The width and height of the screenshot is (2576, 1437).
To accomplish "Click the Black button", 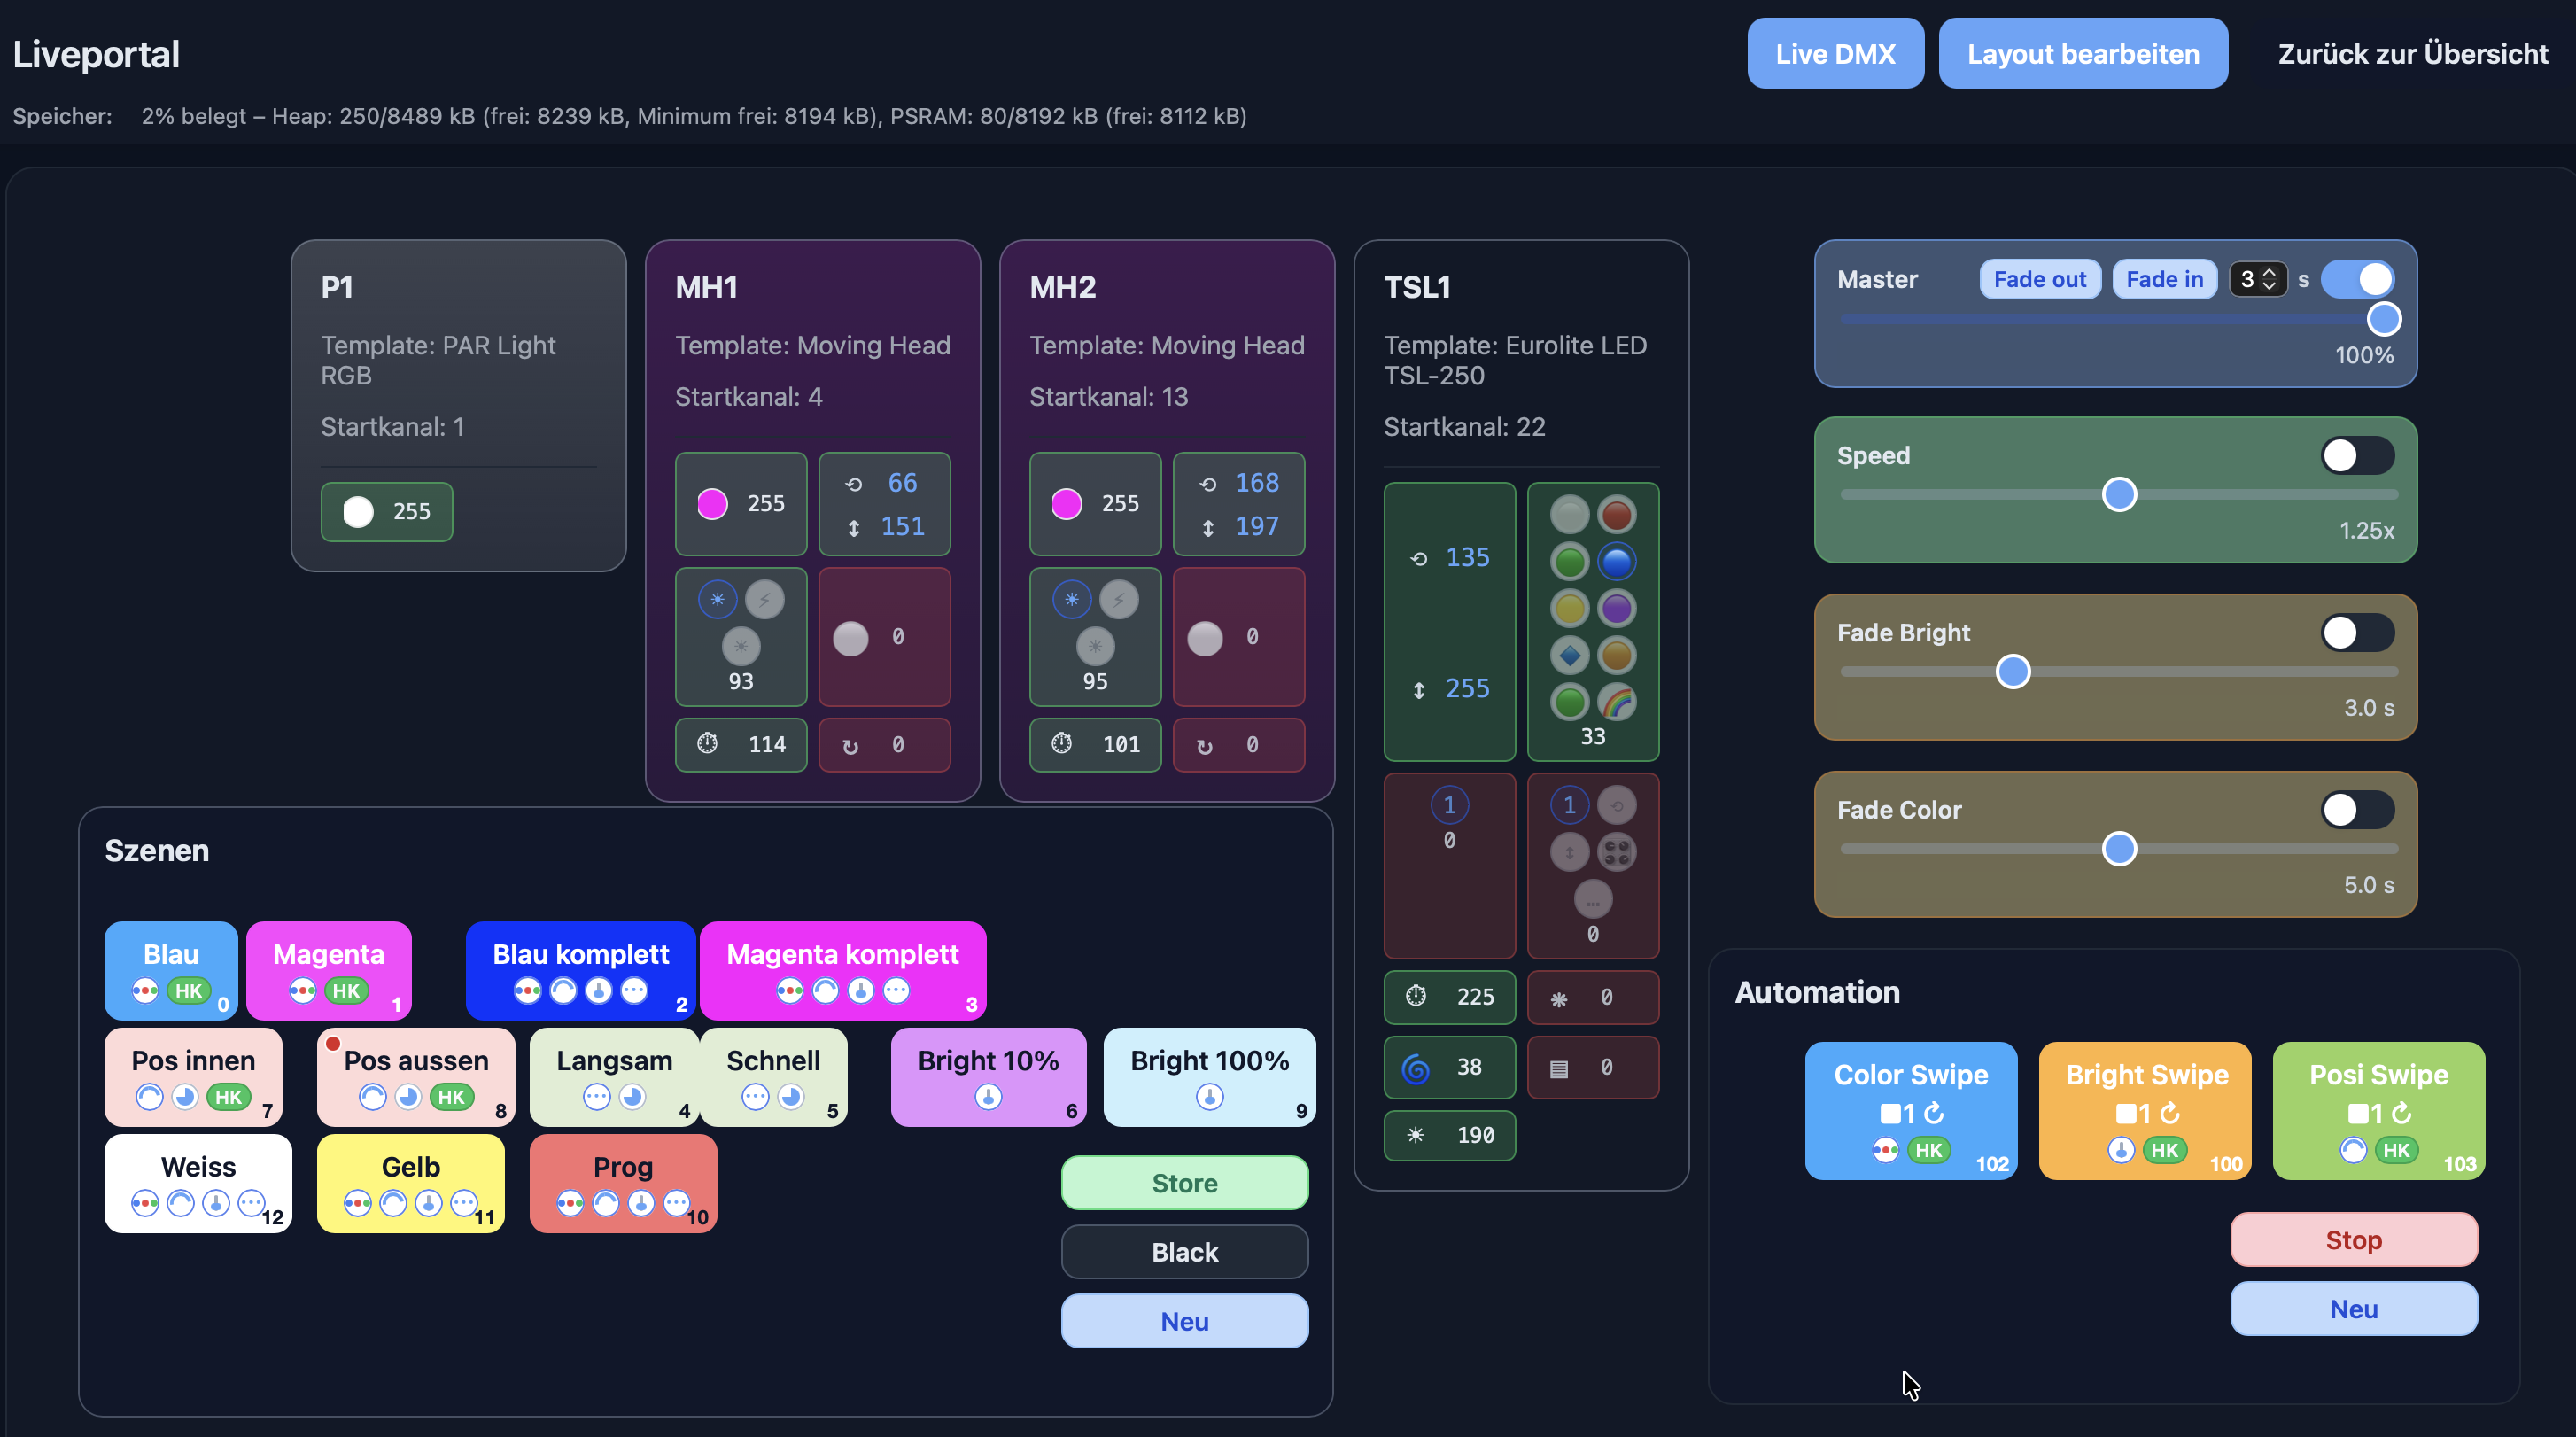I will pyautogui.click(x=1184, y=1252).
